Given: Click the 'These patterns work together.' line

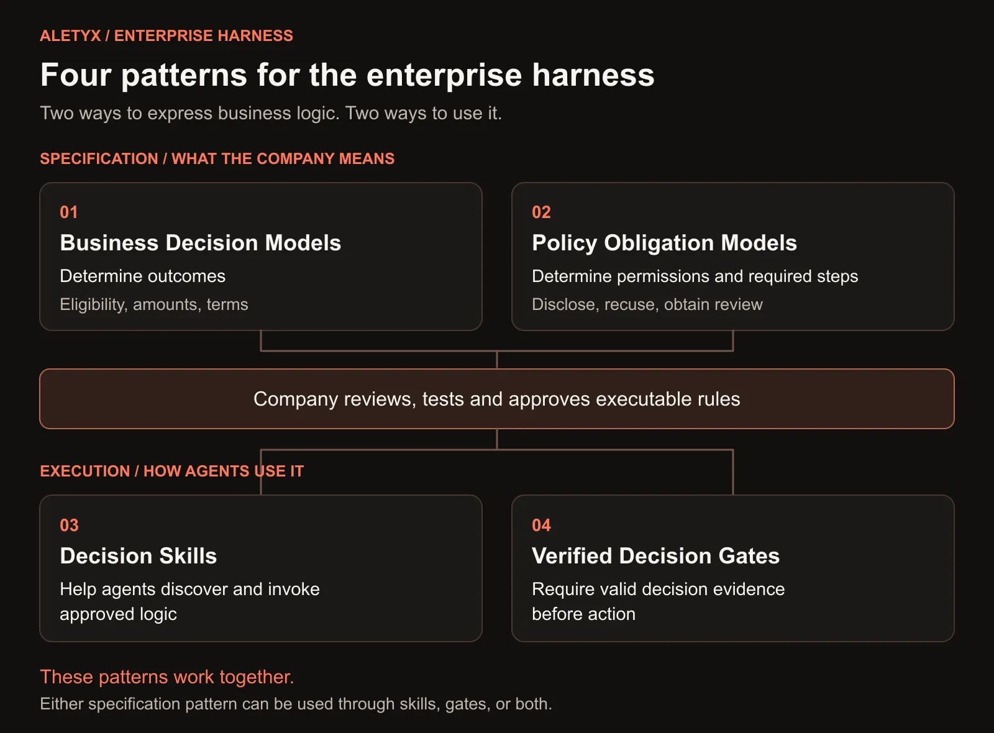Looking at the screenshot, I should coord(167,676).
